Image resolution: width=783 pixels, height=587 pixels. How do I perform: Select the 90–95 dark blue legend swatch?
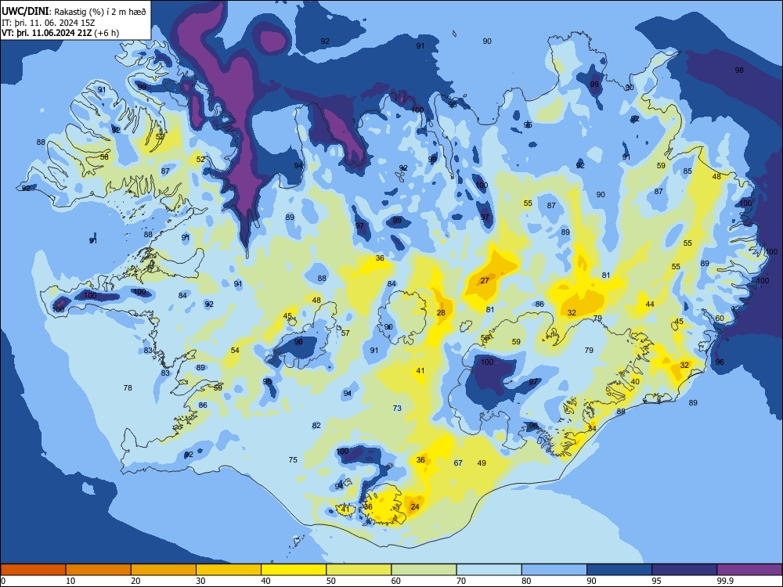tap(619, 570)
